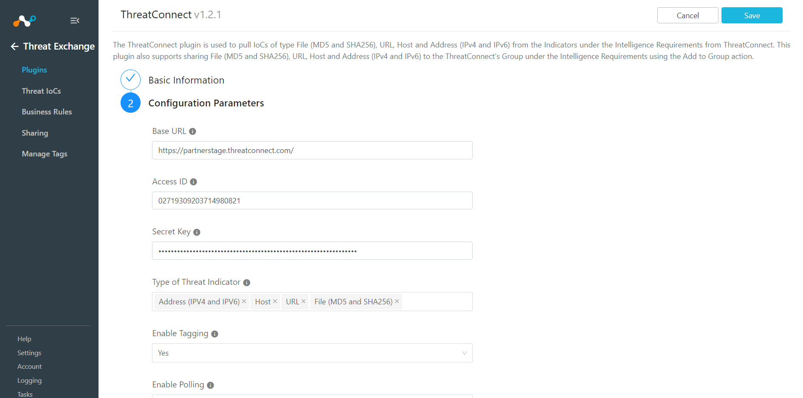Click the Save button

[x=752, y=15]
